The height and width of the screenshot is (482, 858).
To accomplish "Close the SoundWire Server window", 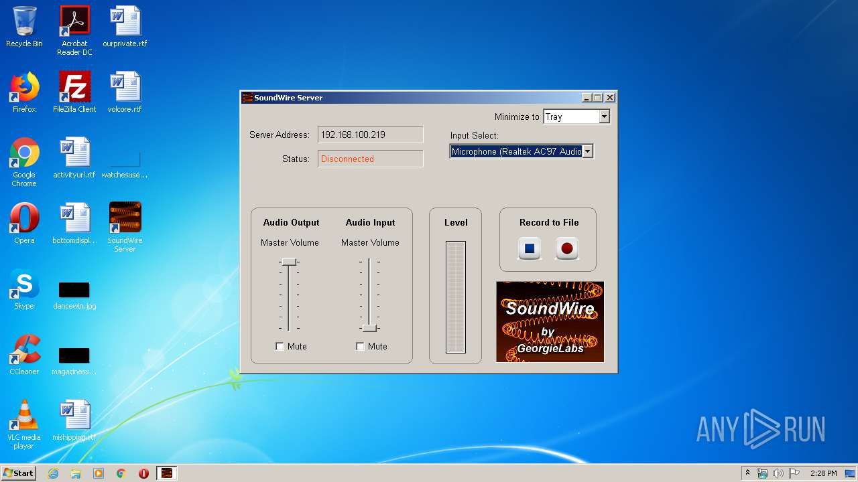I will pyautogui.click(x=610, y=98).
